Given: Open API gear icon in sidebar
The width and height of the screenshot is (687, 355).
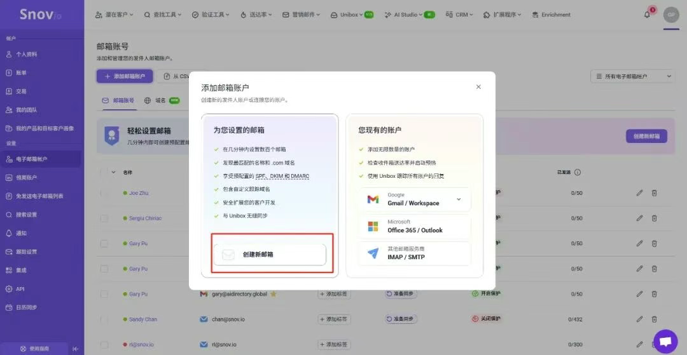Looking at the screenshot, I should (9, 289).
